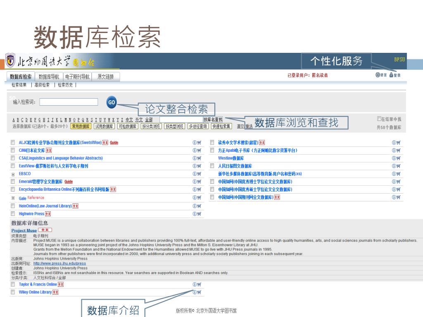Expand the Gale database group
Viewport: 423px width, 317px height.
coord(13,198)
